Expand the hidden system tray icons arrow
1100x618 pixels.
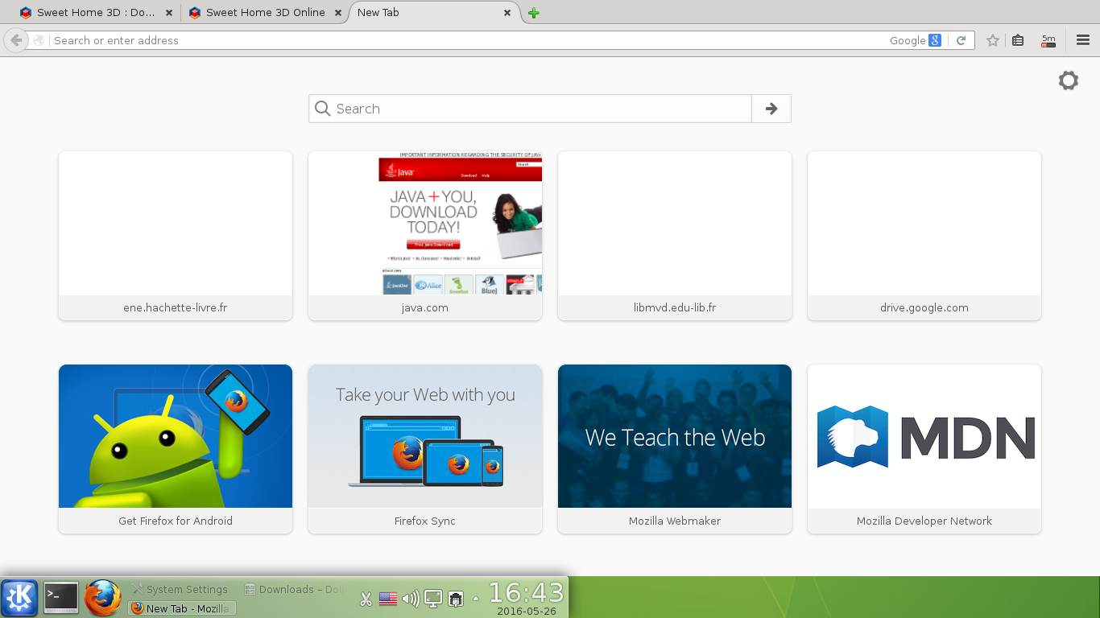(475, 599)
